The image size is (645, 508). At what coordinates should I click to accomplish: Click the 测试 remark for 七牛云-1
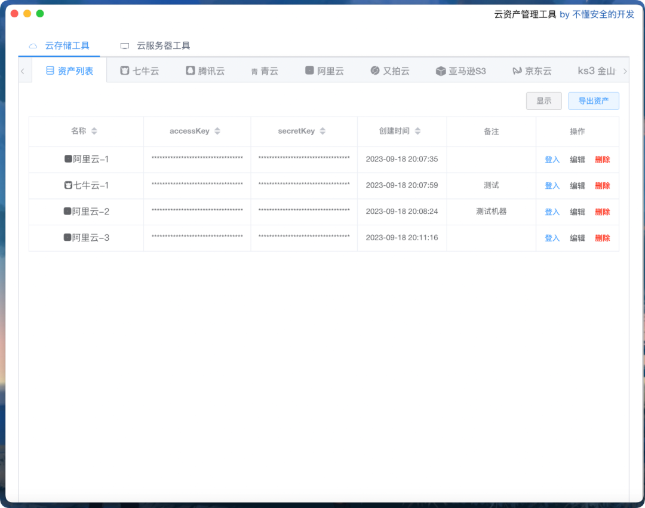(491, 185)
